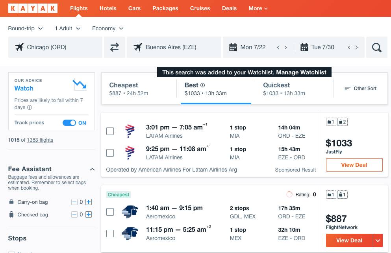The height and width of the screenshot is (253, 391).
Task: Click LATAM logo on 9:25 pm flight
Action: pyautogui.click(x=130, y=153)
